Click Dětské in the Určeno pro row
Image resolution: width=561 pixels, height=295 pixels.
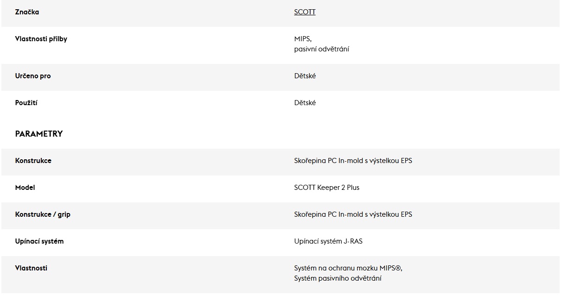pyautogui.click(x=305, y=76)
